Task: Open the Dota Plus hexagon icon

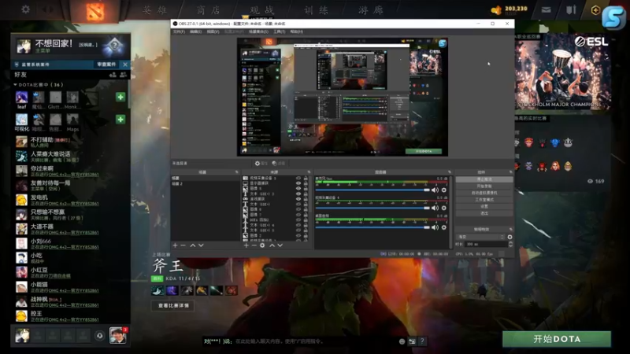Action: pyautogui.click(x=595, y=10)
